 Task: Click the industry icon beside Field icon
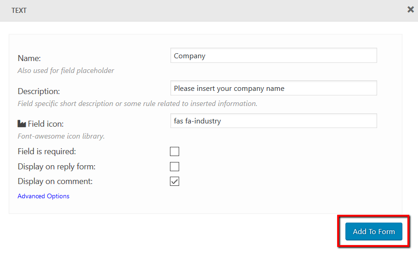tap(22, 124)
